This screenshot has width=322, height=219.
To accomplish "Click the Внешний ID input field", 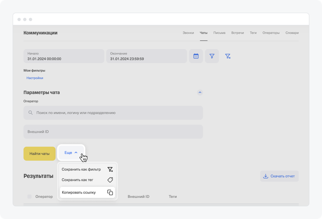I will pos(113,132).
